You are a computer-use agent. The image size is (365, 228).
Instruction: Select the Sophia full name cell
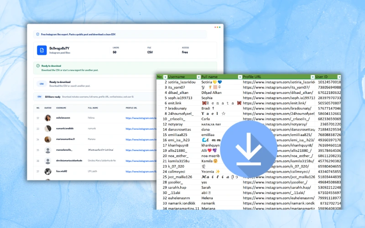221,98
